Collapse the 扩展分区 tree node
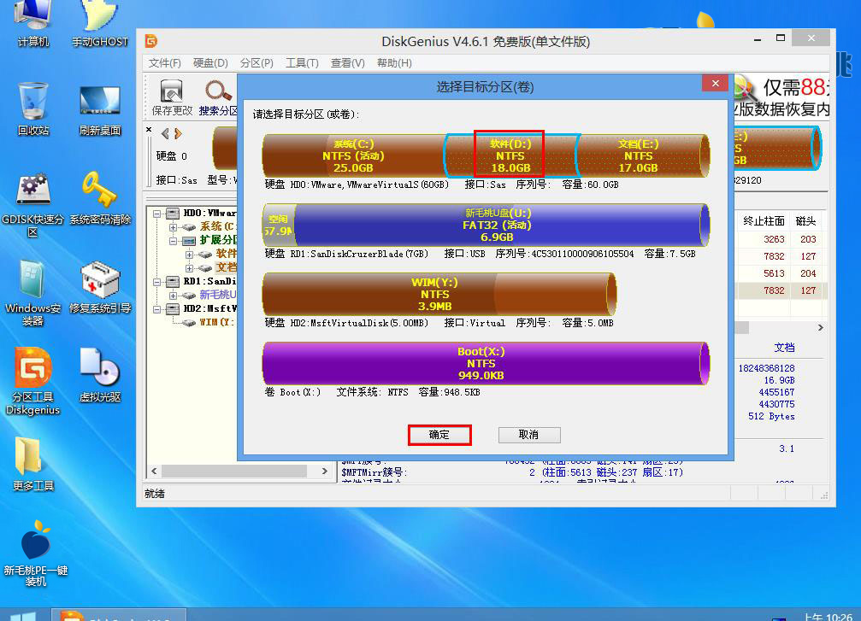Image resolution: width=861 pixels, height=621 pixels. pos(173,241)
